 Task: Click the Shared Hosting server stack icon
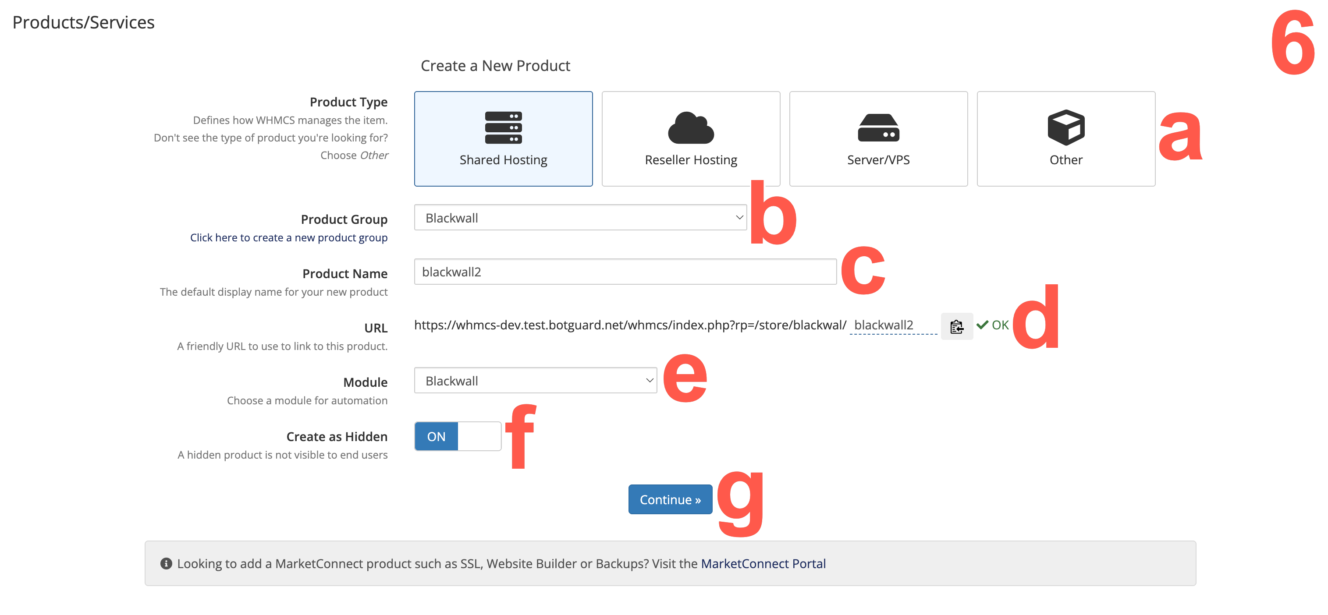[503, 127]
